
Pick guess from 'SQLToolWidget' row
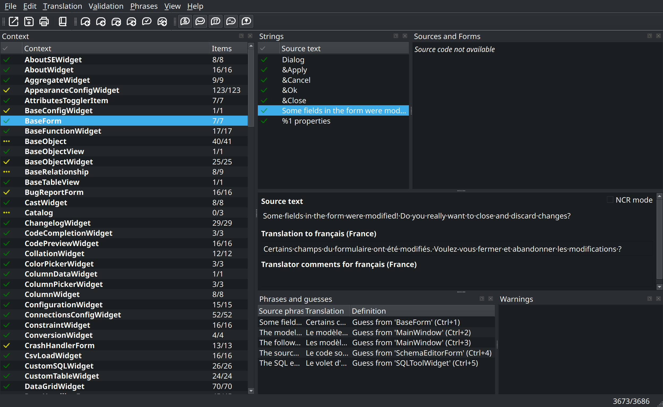point(376,363)
